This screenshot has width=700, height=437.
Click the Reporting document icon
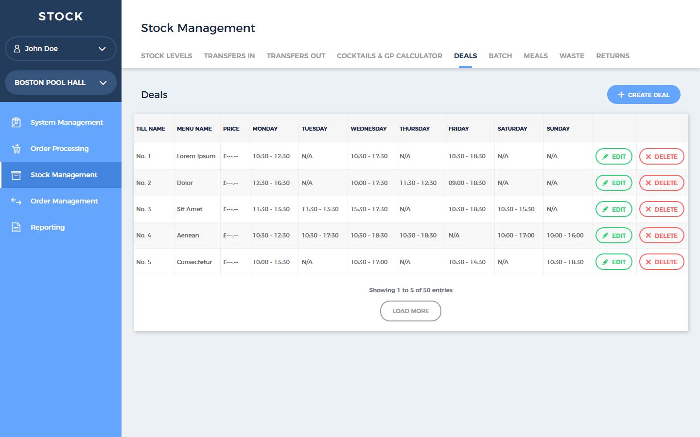pyautogui.click(x=16, y=227)
